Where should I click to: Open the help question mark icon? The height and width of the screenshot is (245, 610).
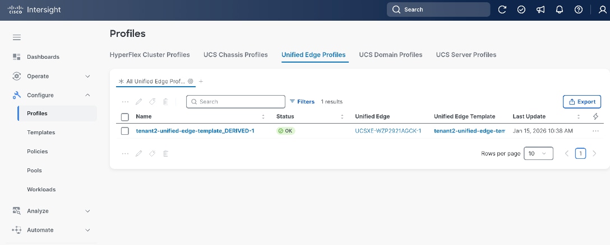point(579,10)
